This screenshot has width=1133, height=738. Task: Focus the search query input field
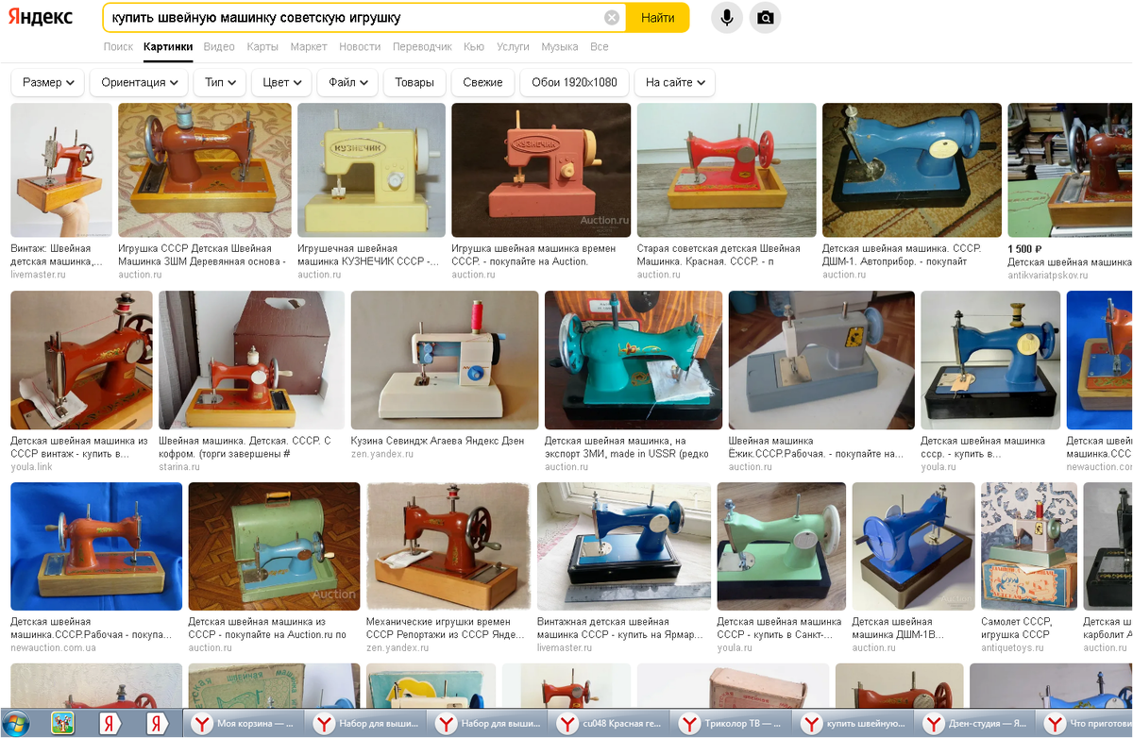[x=354, y=18]
